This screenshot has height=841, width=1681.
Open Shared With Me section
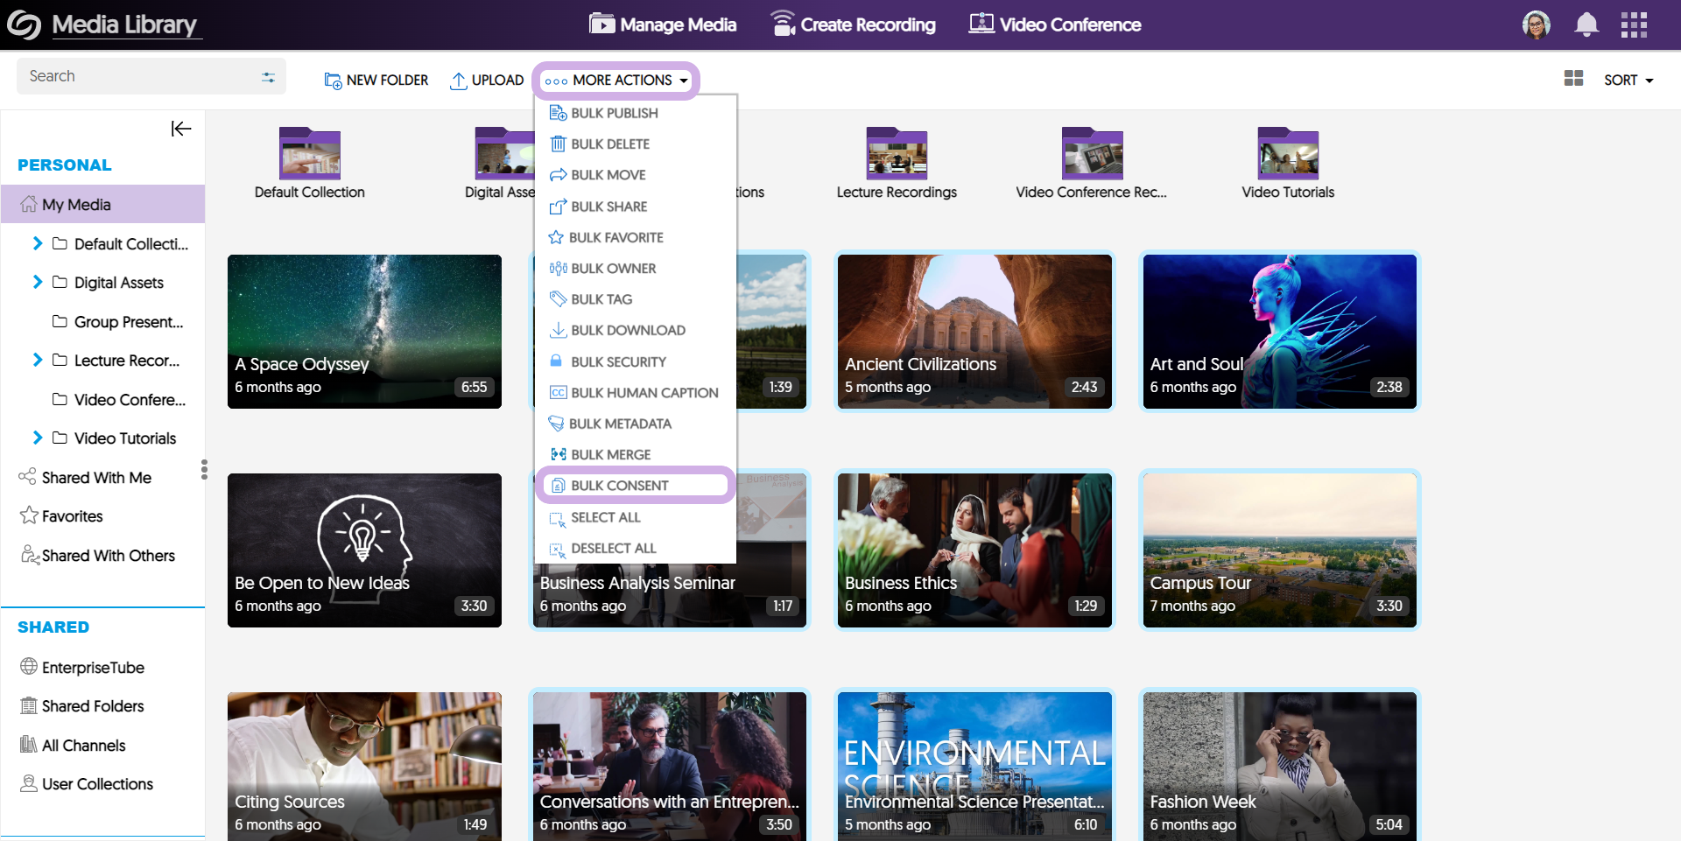pos(96,478)
